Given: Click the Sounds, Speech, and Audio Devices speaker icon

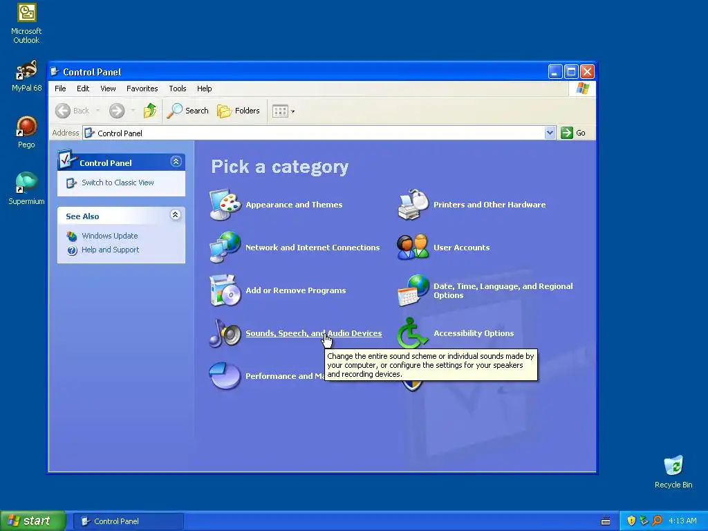Looking at the screenshot, I should point(225,333).
